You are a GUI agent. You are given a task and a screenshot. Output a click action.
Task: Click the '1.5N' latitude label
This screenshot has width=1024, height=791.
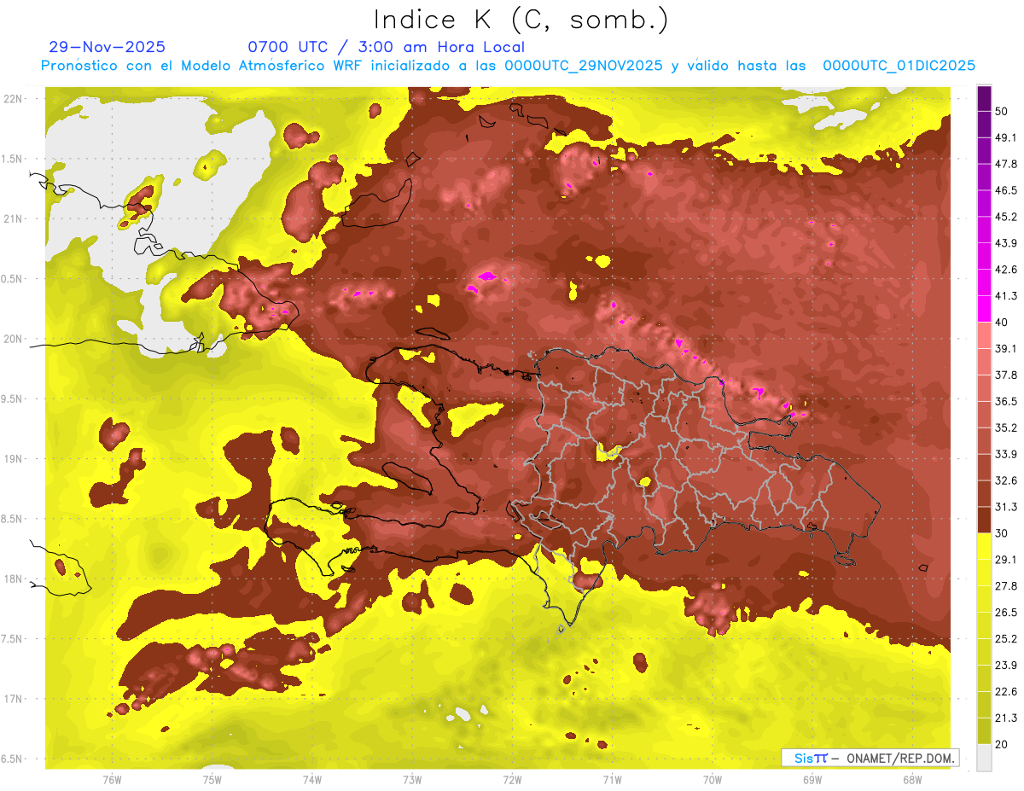pos(13,159)
